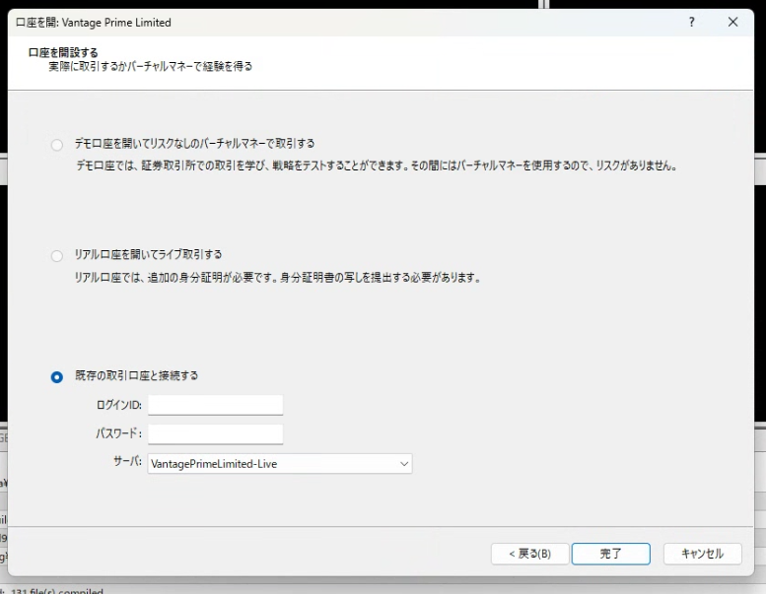Click the 完了 finish button
766x594 pixels.
point(611,554)
